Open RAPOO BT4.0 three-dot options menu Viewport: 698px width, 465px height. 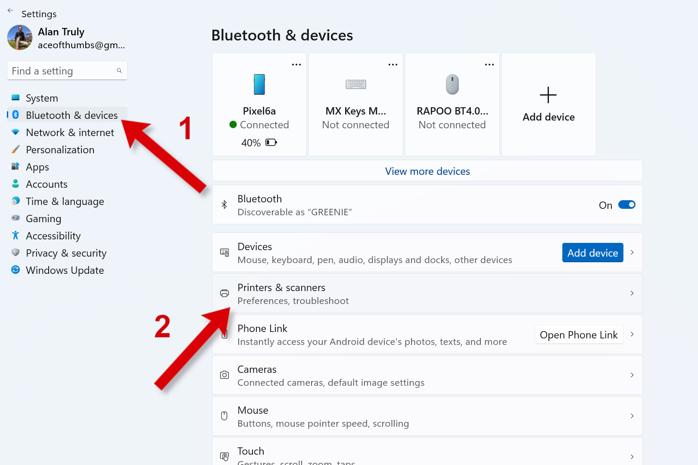pyautogui.click(x=489, y=65)
